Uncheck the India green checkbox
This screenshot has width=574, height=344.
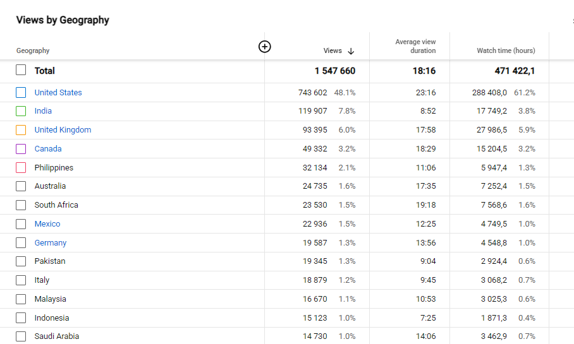(x=21, y=110)
